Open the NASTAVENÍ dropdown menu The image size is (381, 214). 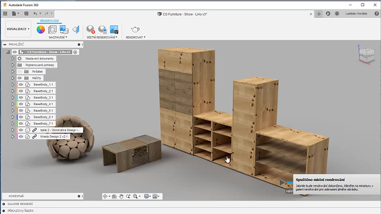click(58, 37)
